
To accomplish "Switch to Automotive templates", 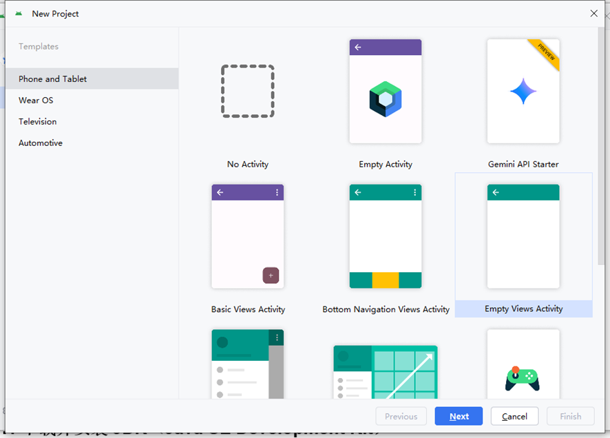I will pos(92,143).
